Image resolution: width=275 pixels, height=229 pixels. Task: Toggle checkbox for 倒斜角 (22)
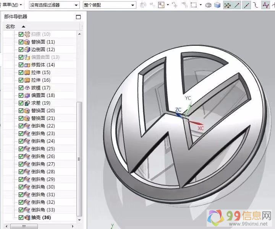click(21, 126)
